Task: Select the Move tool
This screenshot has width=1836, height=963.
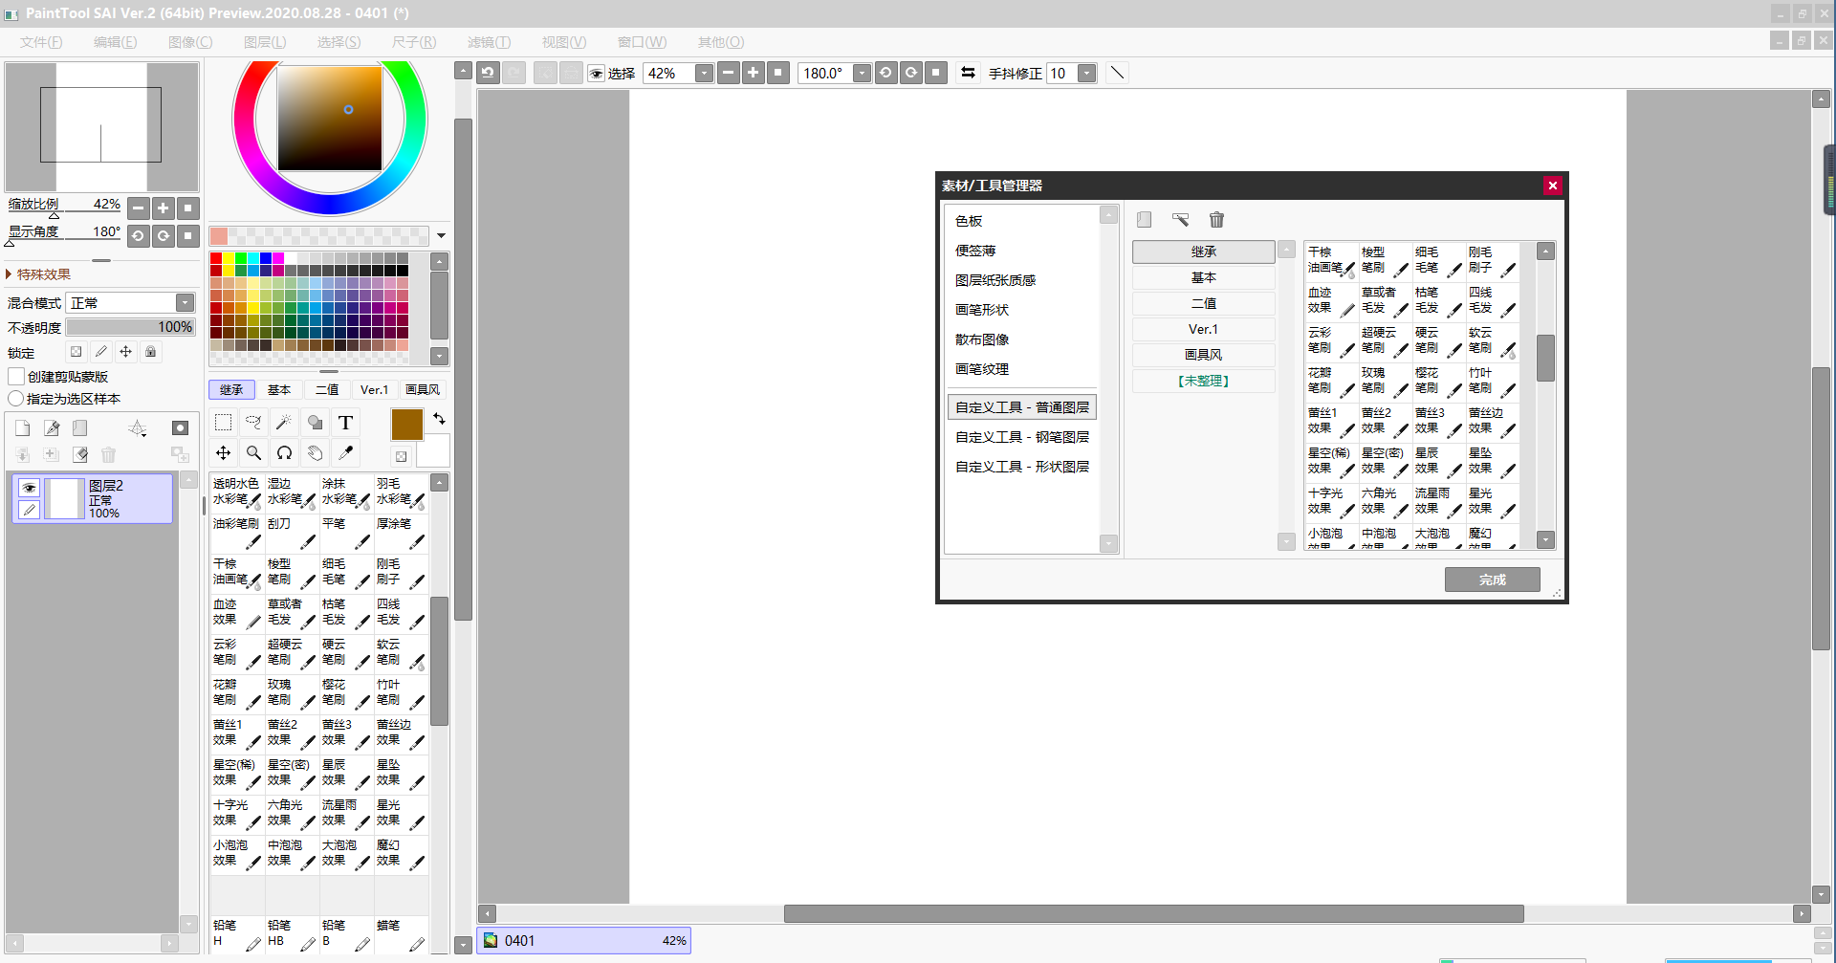Action: [x=223, y=453]
